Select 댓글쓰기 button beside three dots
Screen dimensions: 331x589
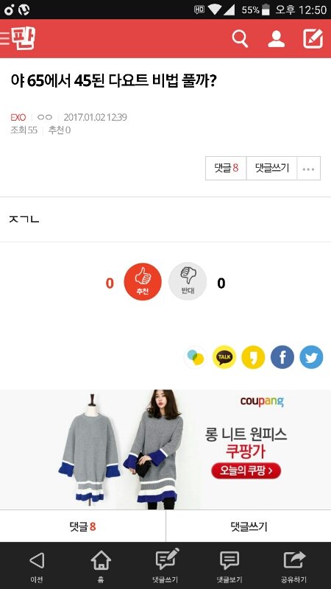[x=271, y=169]
